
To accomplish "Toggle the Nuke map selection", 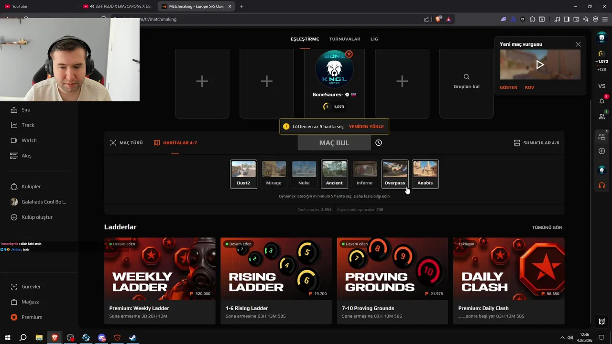I will (304, 174).
